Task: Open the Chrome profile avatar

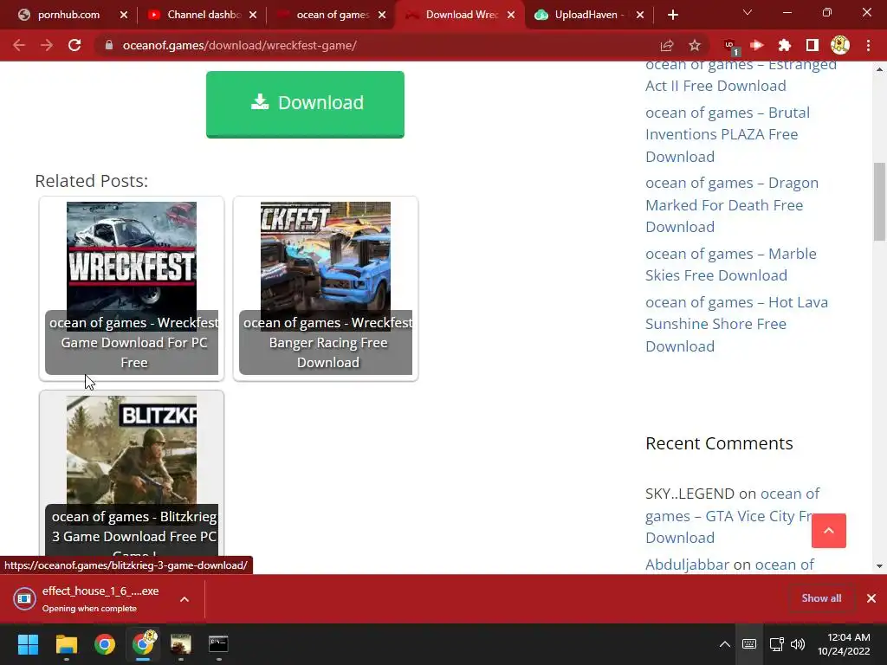Action: 840,45
